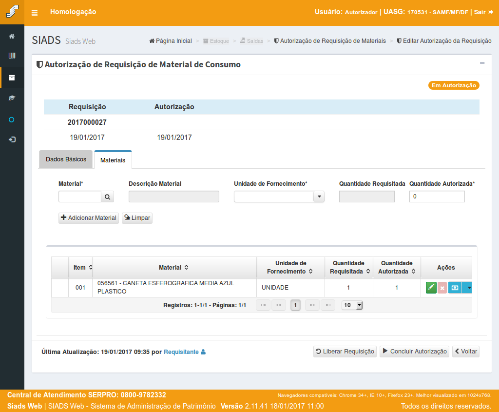Click Editar Autorização da Requisição breadcrumb
Screen dimensions: 499x412
[x=444, y=41]
